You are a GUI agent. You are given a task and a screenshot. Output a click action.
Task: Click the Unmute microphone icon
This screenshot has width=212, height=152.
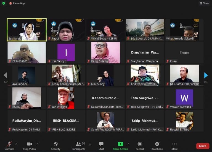9,144
